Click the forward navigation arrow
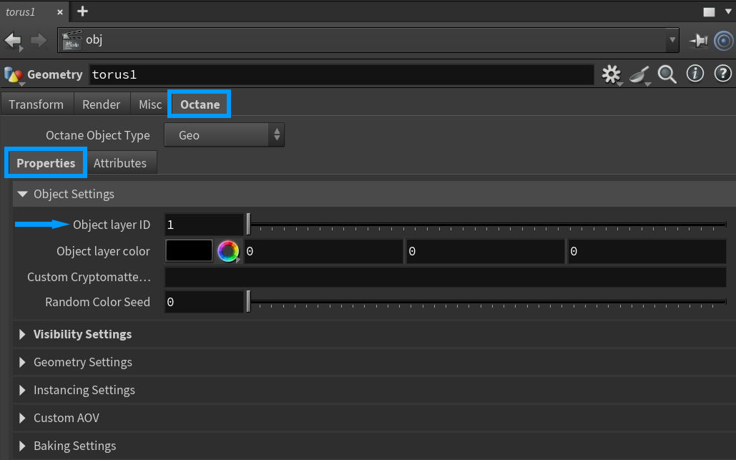 pos(39,40)
